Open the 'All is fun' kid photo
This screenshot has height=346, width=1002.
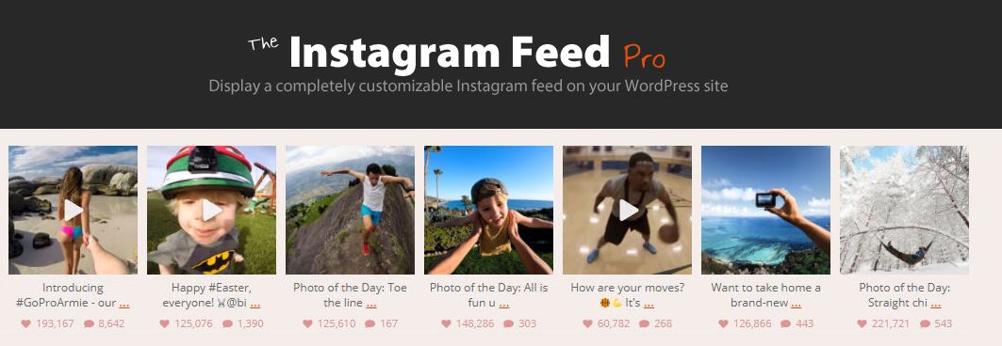tap(489, 211)
